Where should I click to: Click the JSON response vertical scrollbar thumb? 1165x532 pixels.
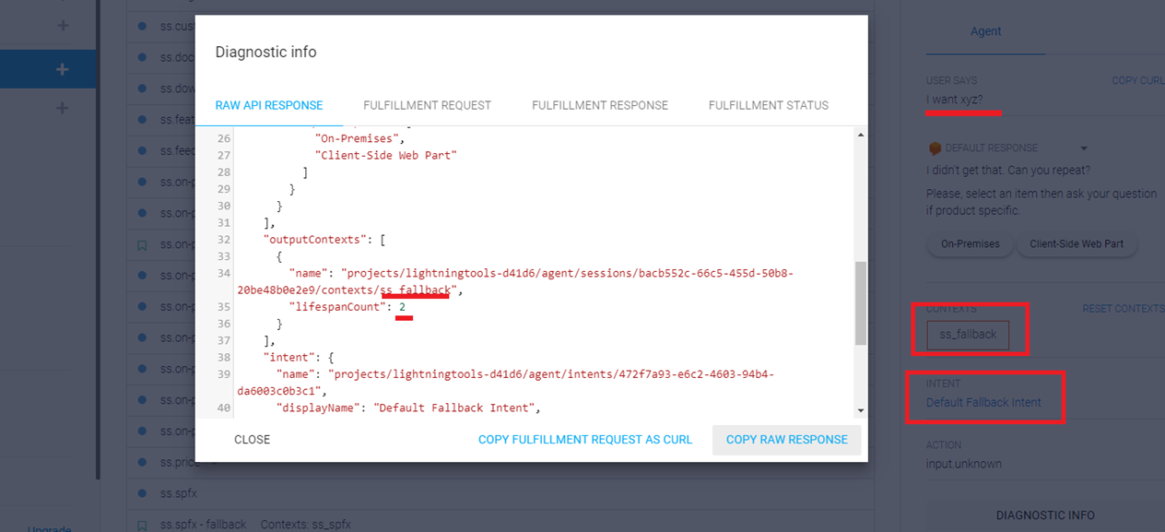[861, 302]
